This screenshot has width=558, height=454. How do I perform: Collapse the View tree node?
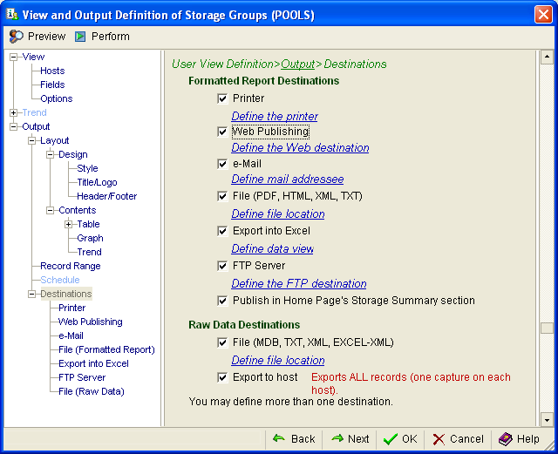point(14,57)
